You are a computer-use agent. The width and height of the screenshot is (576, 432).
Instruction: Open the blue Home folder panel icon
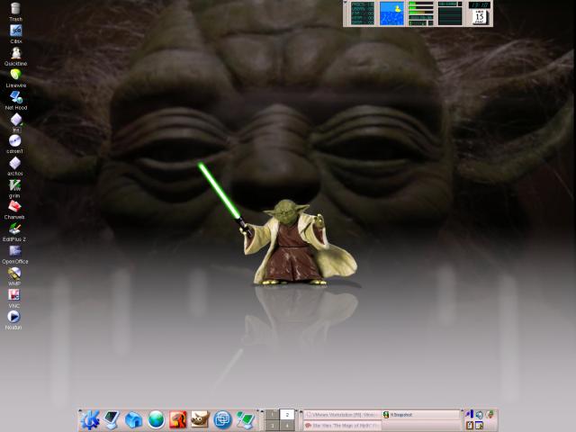tap(133, 420)
